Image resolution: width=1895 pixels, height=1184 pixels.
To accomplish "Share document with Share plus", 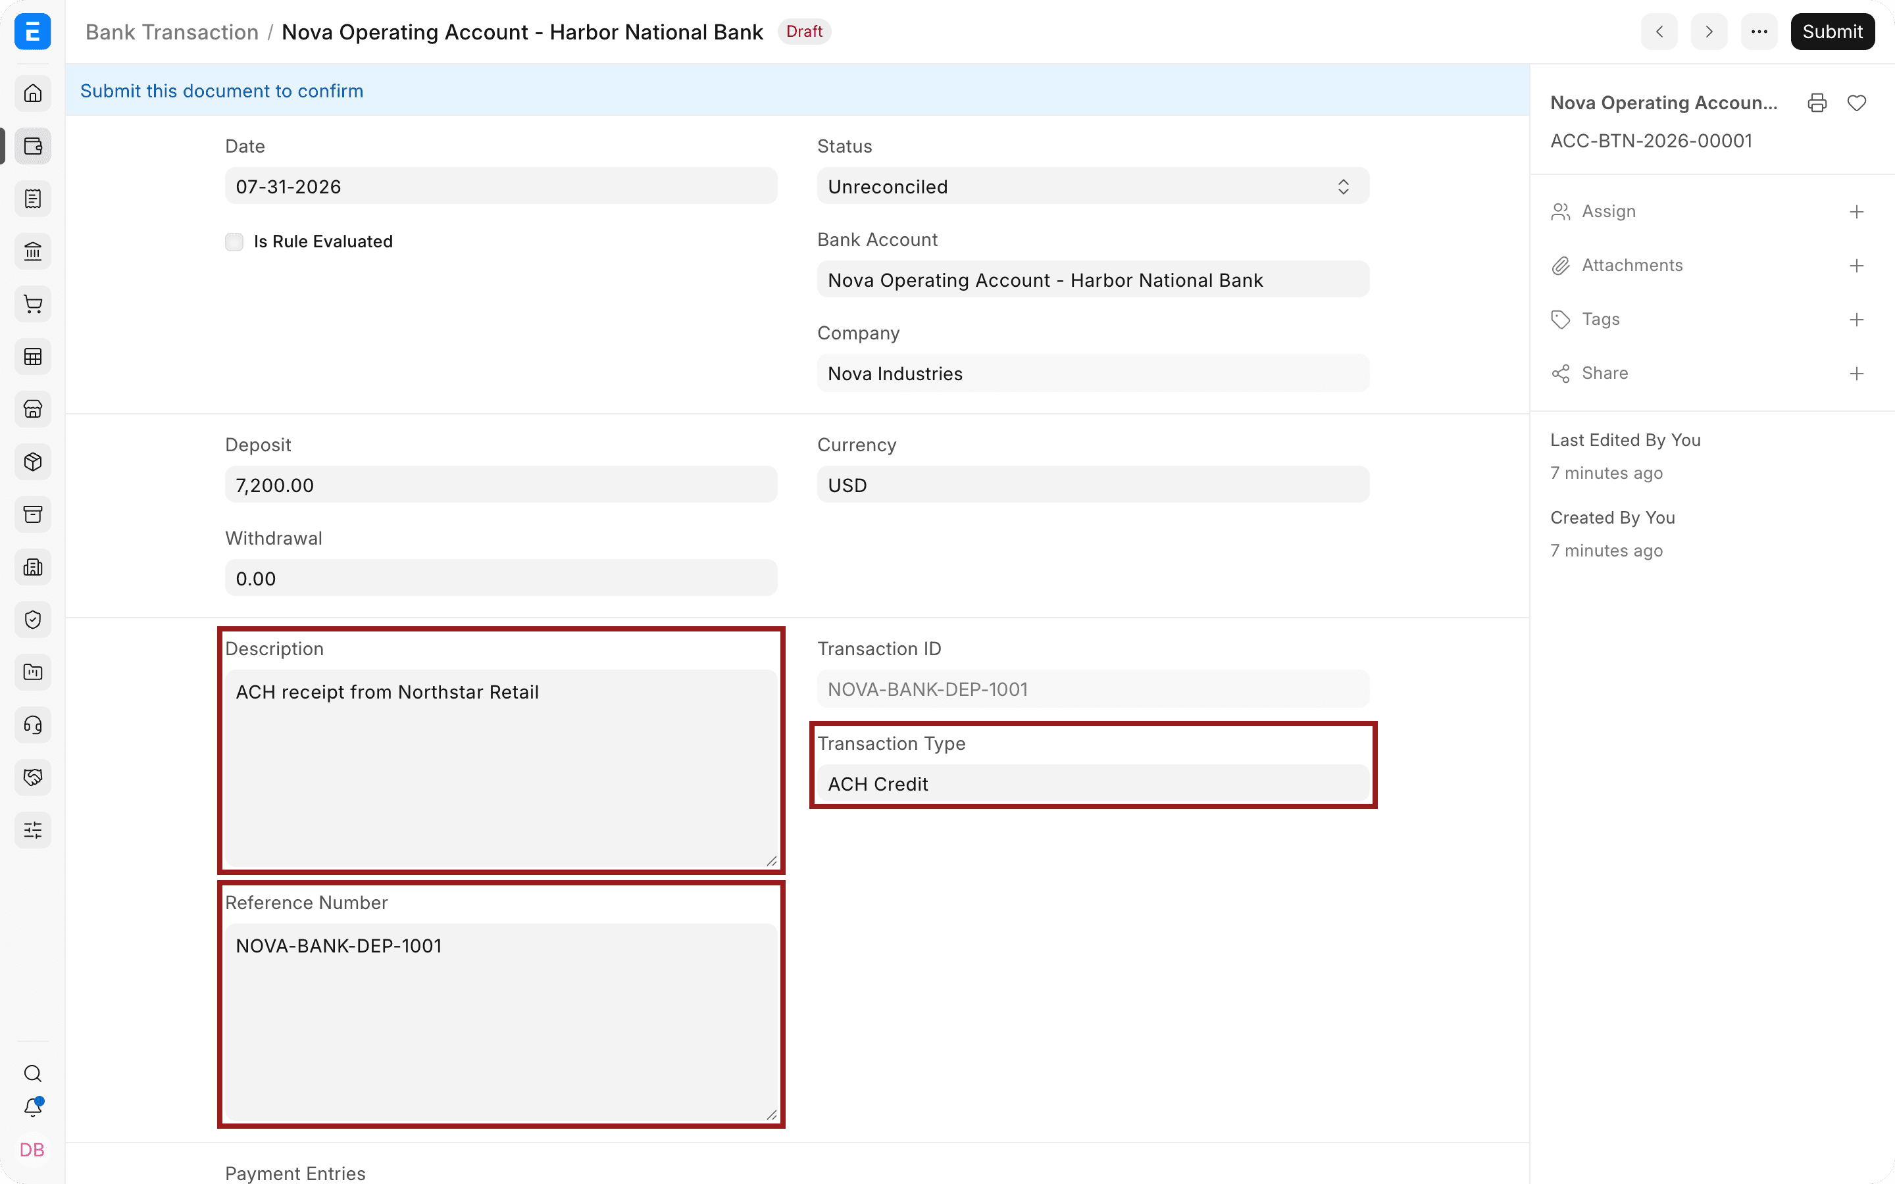I will click(x=1857, y=374).
